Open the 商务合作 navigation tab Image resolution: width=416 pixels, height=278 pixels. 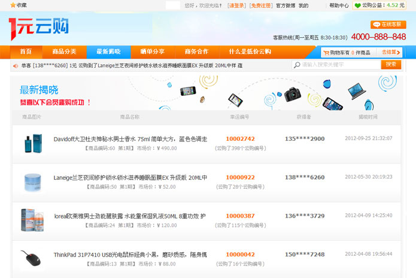pos(196,52)
